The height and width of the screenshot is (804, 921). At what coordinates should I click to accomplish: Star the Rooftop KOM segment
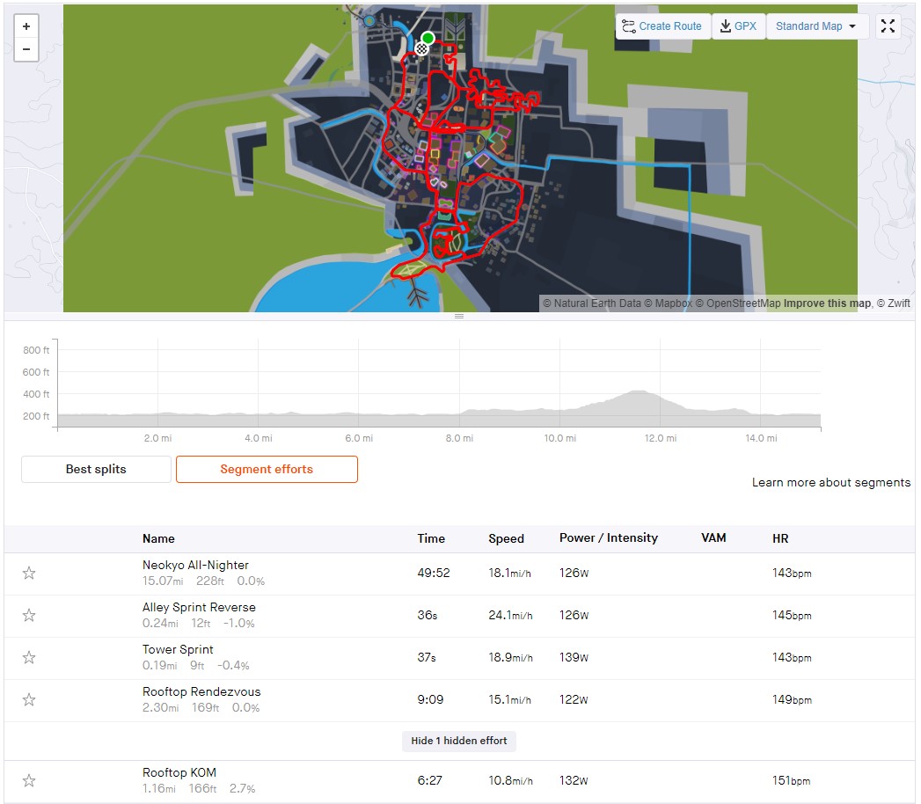click(29, 780)
